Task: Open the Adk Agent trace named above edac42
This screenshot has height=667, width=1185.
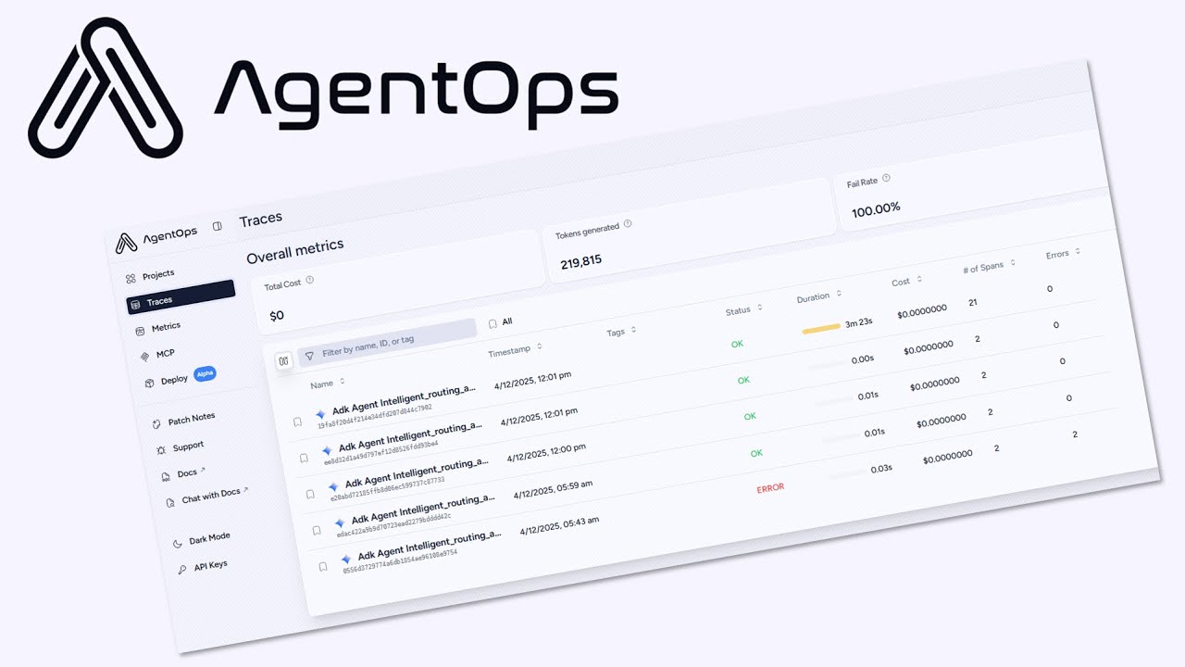Action: click(424, 509)
